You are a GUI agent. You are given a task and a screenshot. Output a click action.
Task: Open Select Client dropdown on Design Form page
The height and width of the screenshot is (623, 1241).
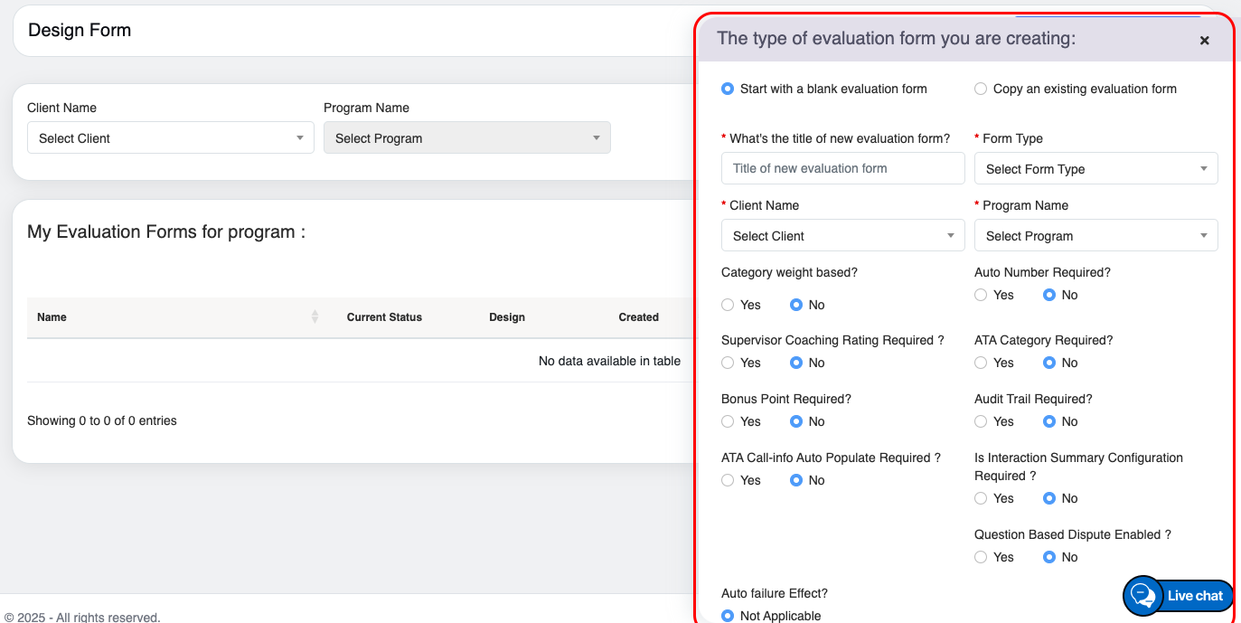(170, 138)
